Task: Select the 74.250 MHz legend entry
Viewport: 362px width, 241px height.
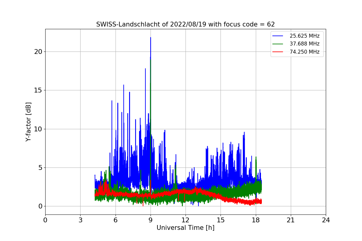Action: point(297,52)
